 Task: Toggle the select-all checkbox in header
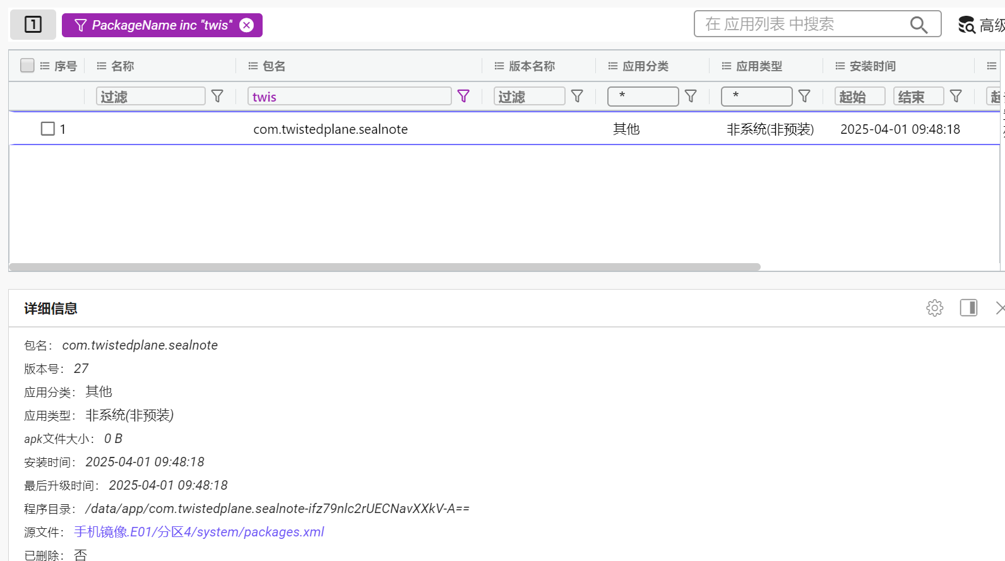tap(27, 66)
